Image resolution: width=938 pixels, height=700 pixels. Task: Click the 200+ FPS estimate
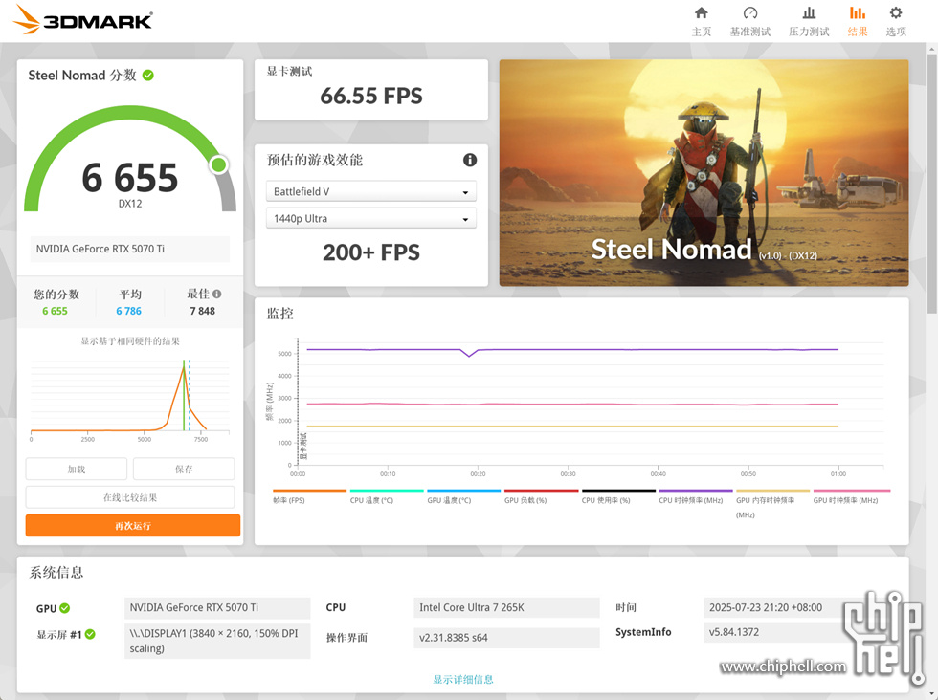[x=371, y=252]
